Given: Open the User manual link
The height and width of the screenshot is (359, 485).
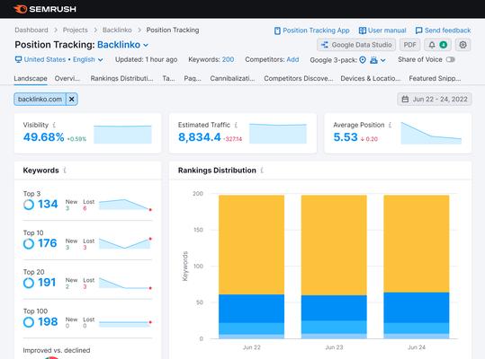Looking at the screenshot, I should pyautogui.click(x=382, y=31).
